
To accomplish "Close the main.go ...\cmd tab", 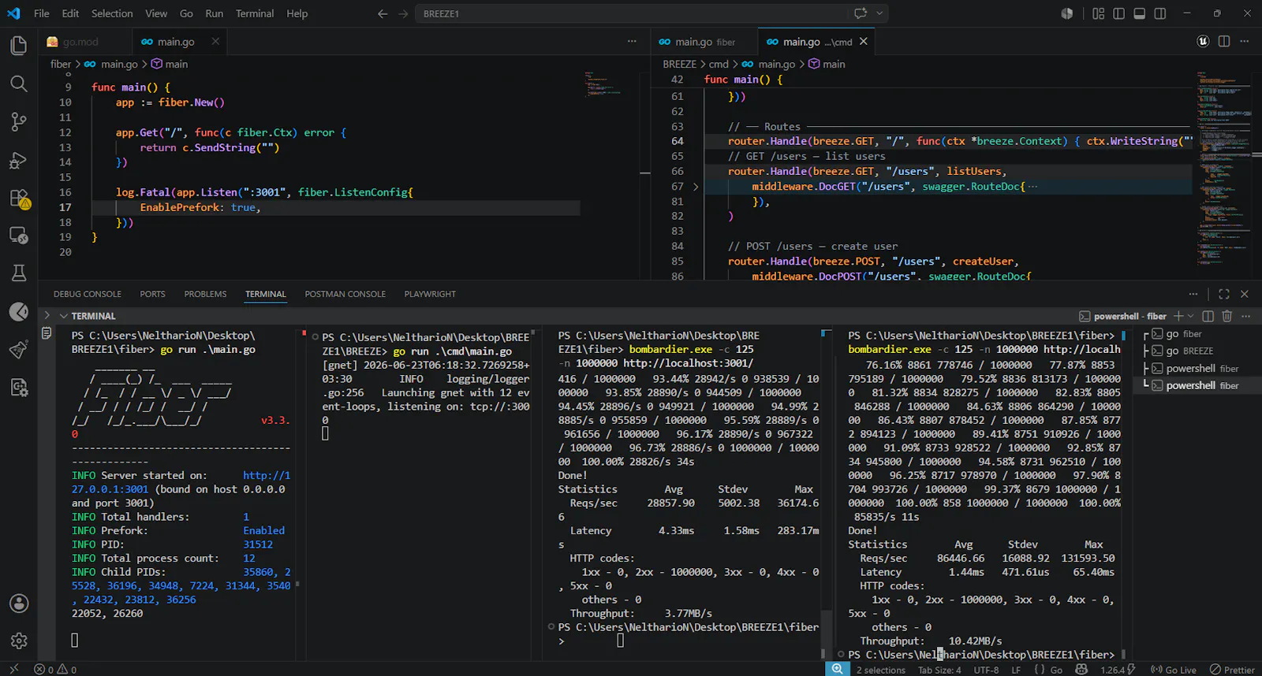I will (x=863, y=42).
